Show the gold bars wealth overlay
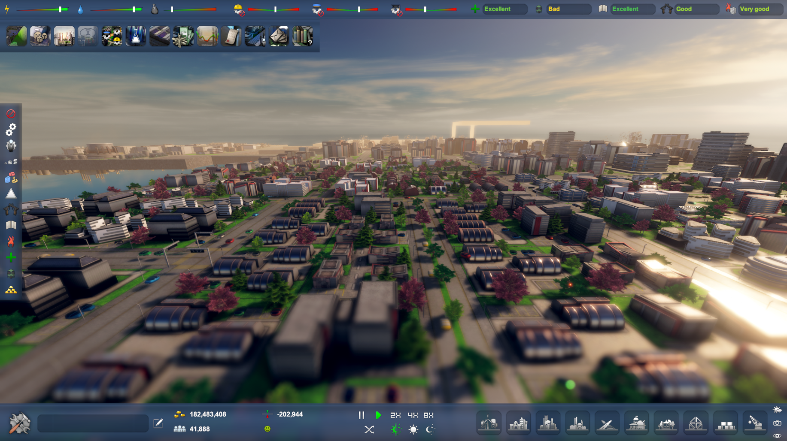787x441 pixels. point(11,290)
